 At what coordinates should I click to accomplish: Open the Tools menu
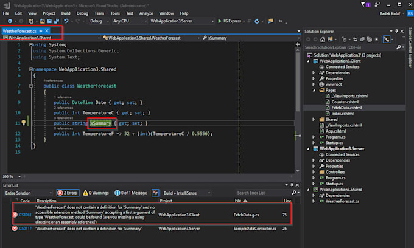[x=115, y=13]
